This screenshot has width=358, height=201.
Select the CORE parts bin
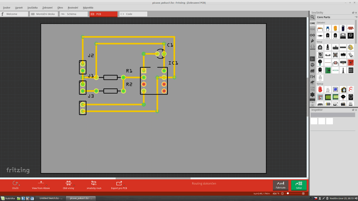313,23
